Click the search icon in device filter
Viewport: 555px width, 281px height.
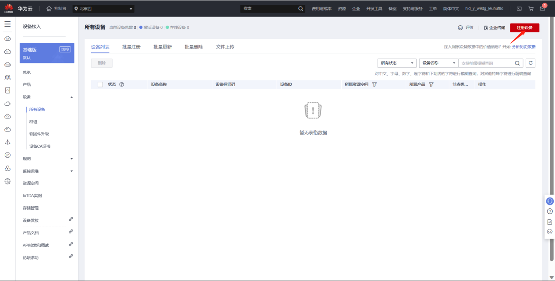pyautogui.click(x=517, y=63)
